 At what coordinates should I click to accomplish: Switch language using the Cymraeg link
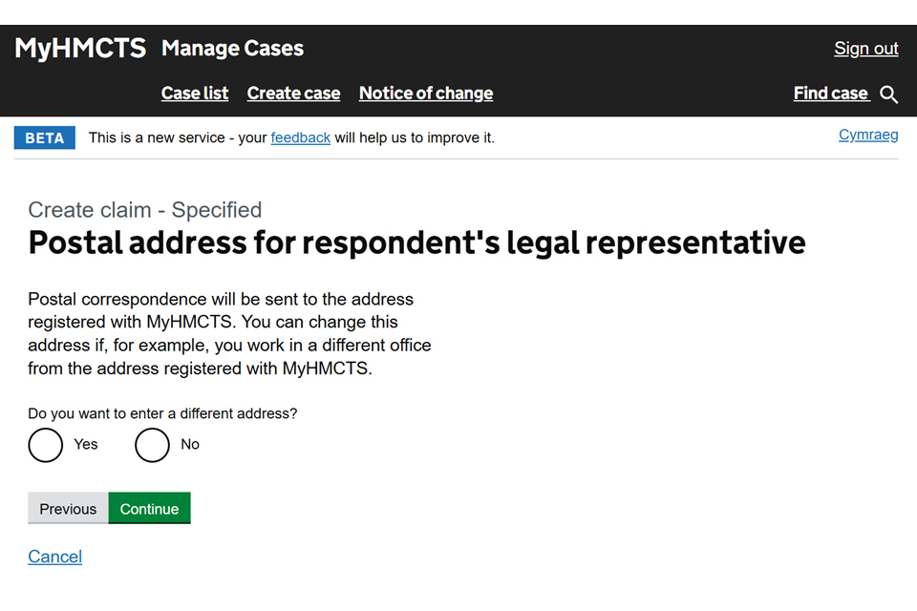pyautogui.click(x=868, y=135)
